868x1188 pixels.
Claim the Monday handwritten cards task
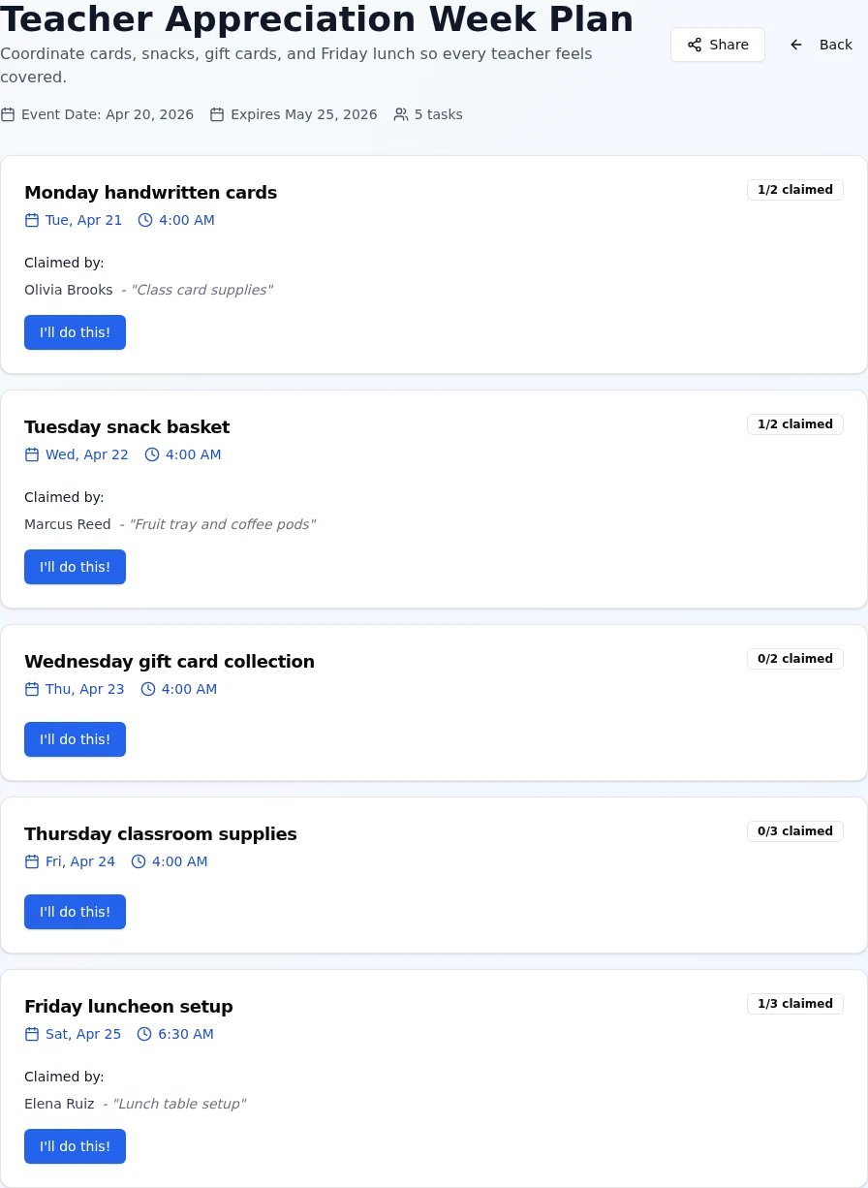(x=75, y=332)
